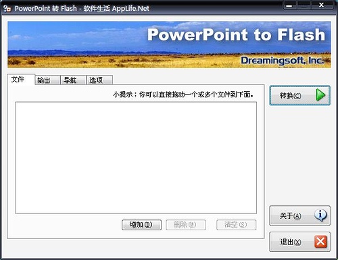Click the 小提示 hint text
This screenshot has width=338, height=260.
pos(183,95)
